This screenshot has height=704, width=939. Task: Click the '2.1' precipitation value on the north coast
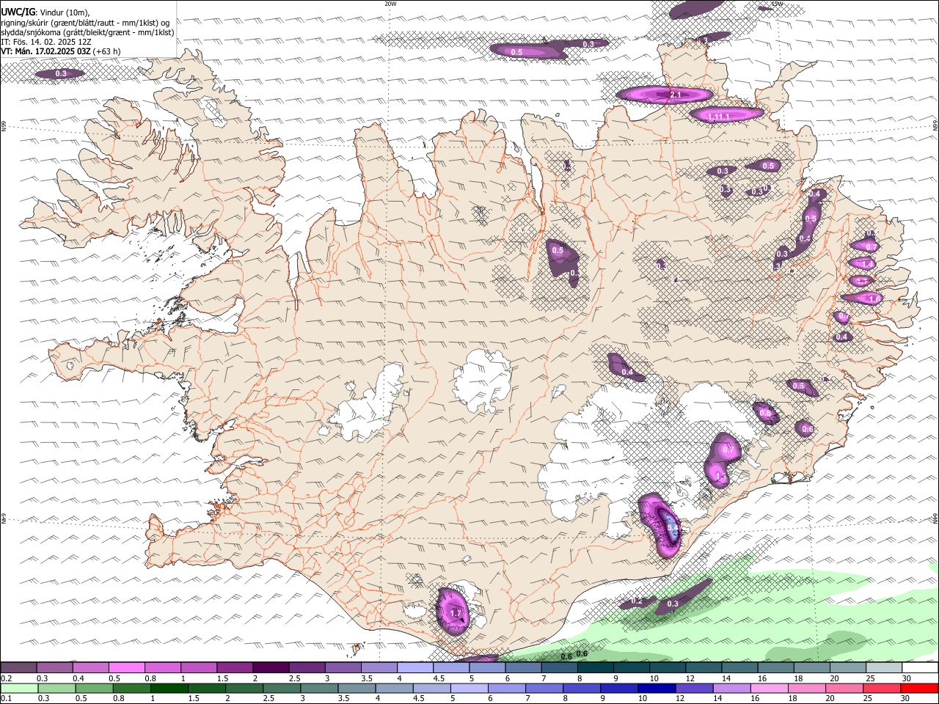point(676,95)
